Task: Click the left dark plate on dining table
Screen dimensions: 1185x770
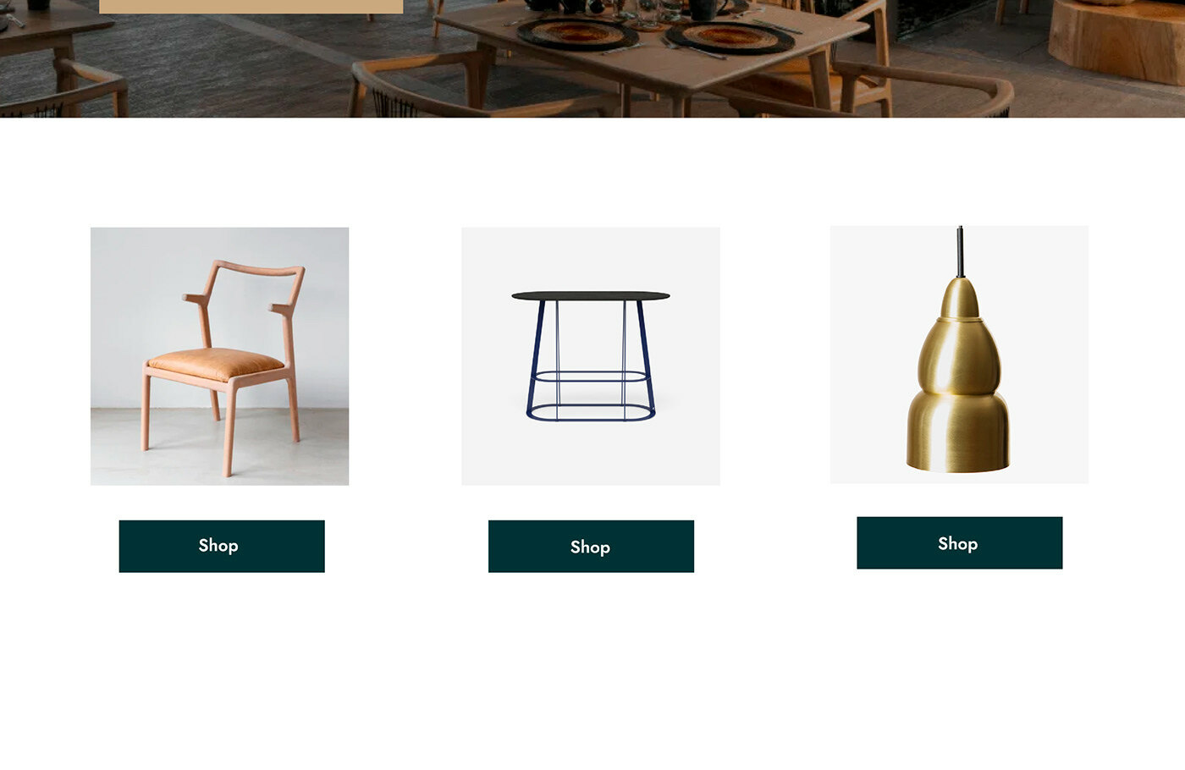Action: (577, 34)
